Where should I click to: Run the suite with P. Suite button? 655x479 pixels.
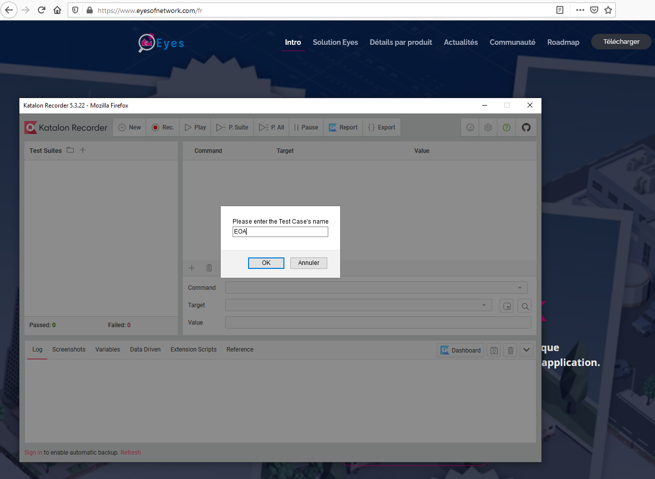(233, 127)
